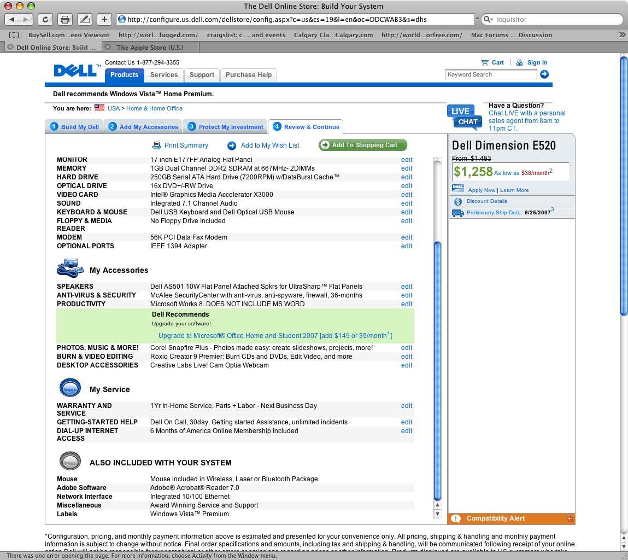
Task: Click the Dell logo
Action: point(77,70)
